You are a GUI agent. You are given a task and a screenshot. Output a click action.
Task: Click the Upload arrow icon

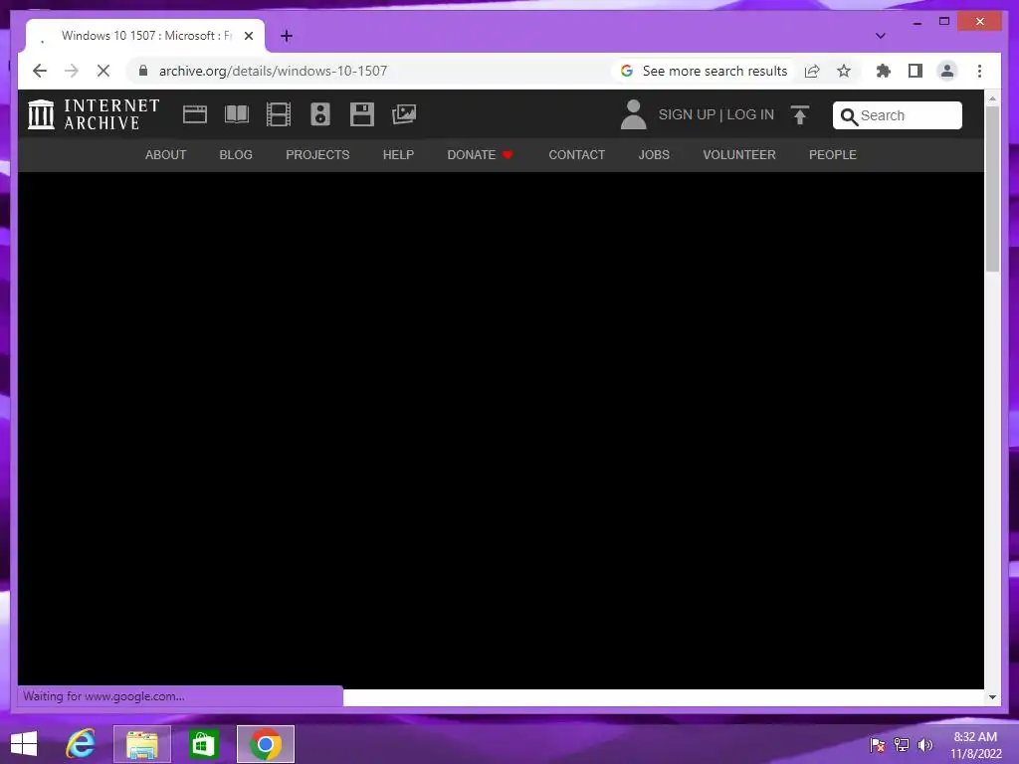[x=800, y=115]
